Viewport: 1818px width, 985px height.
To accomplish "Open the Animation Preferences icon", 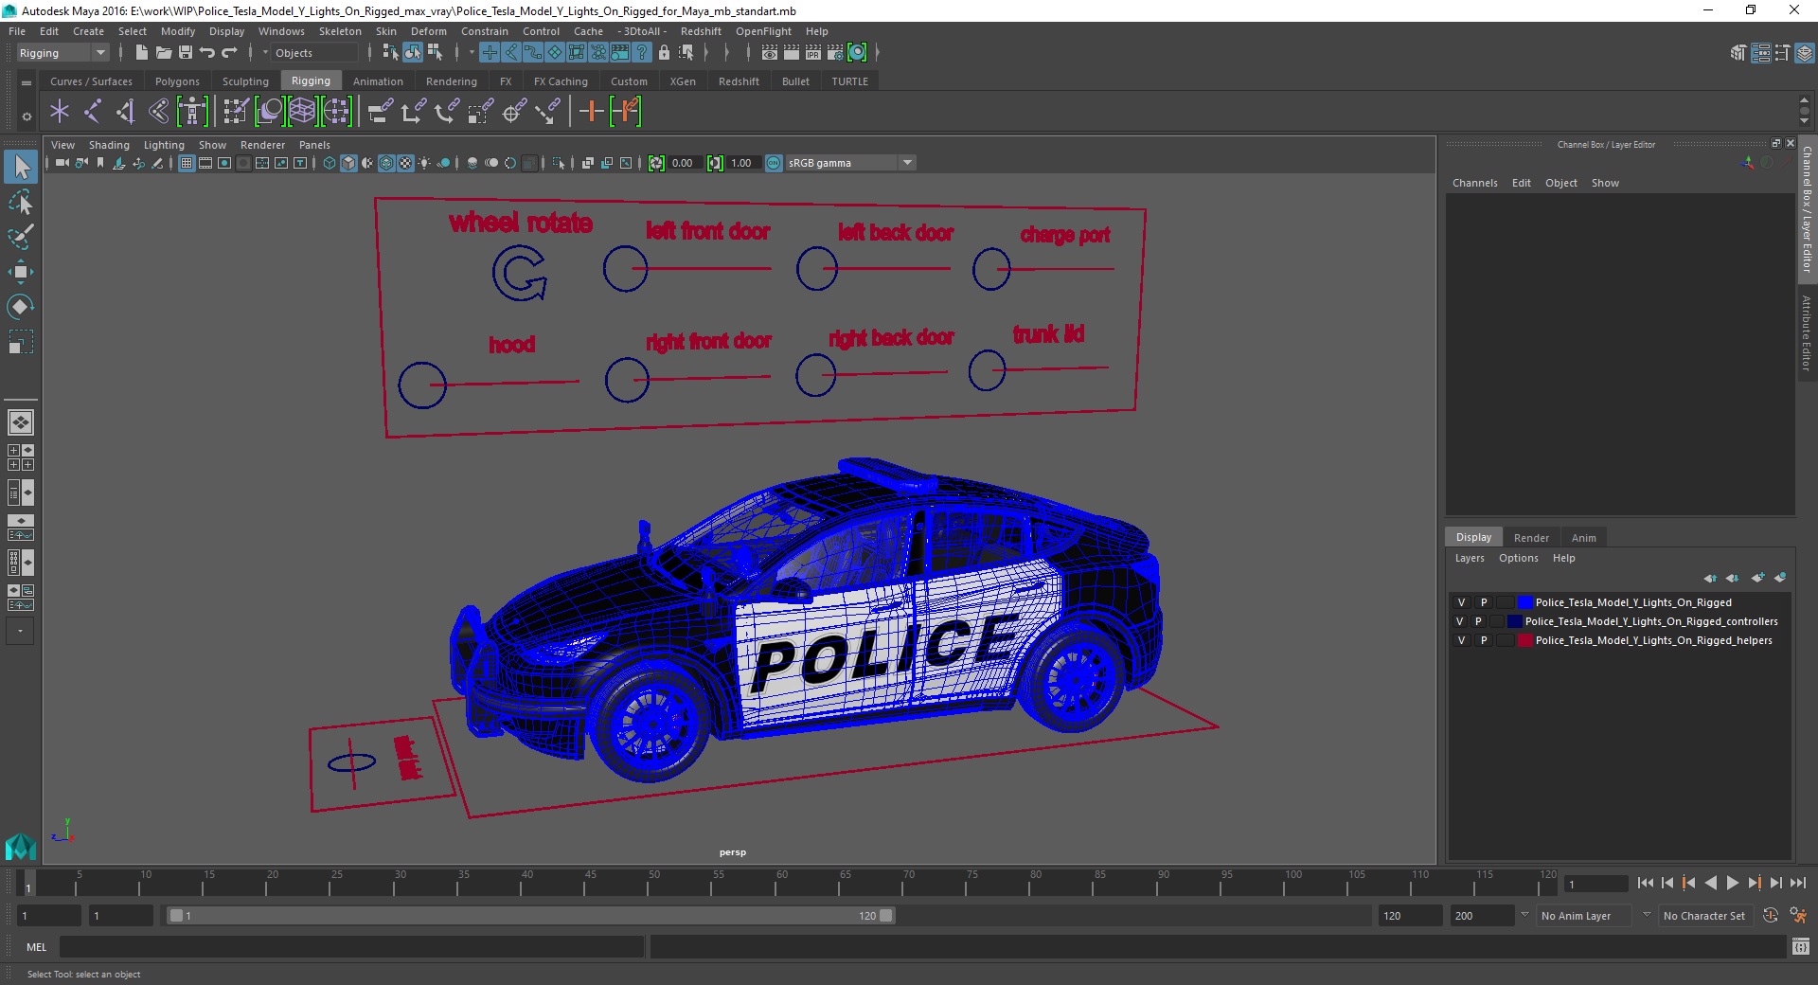I will [1798, 916].
